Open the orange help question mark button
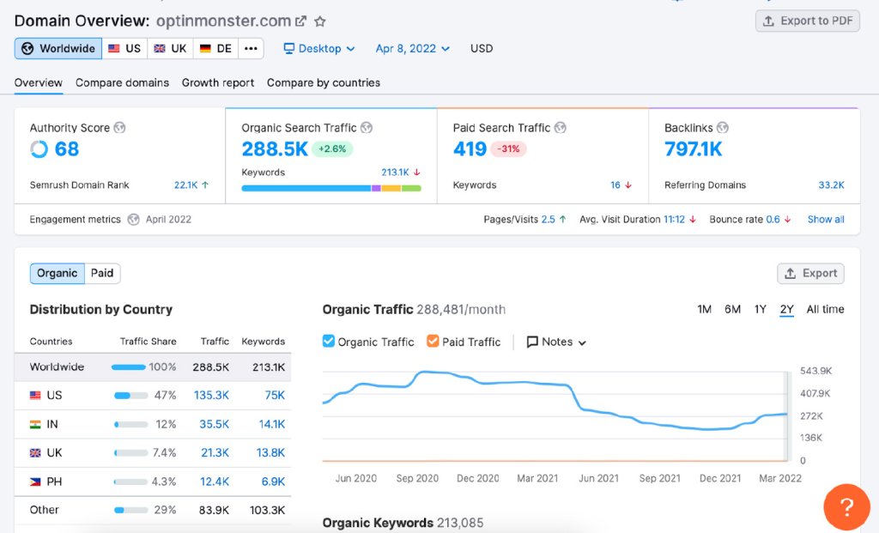This screenshot has width=879, height=533. click(846, 507)
